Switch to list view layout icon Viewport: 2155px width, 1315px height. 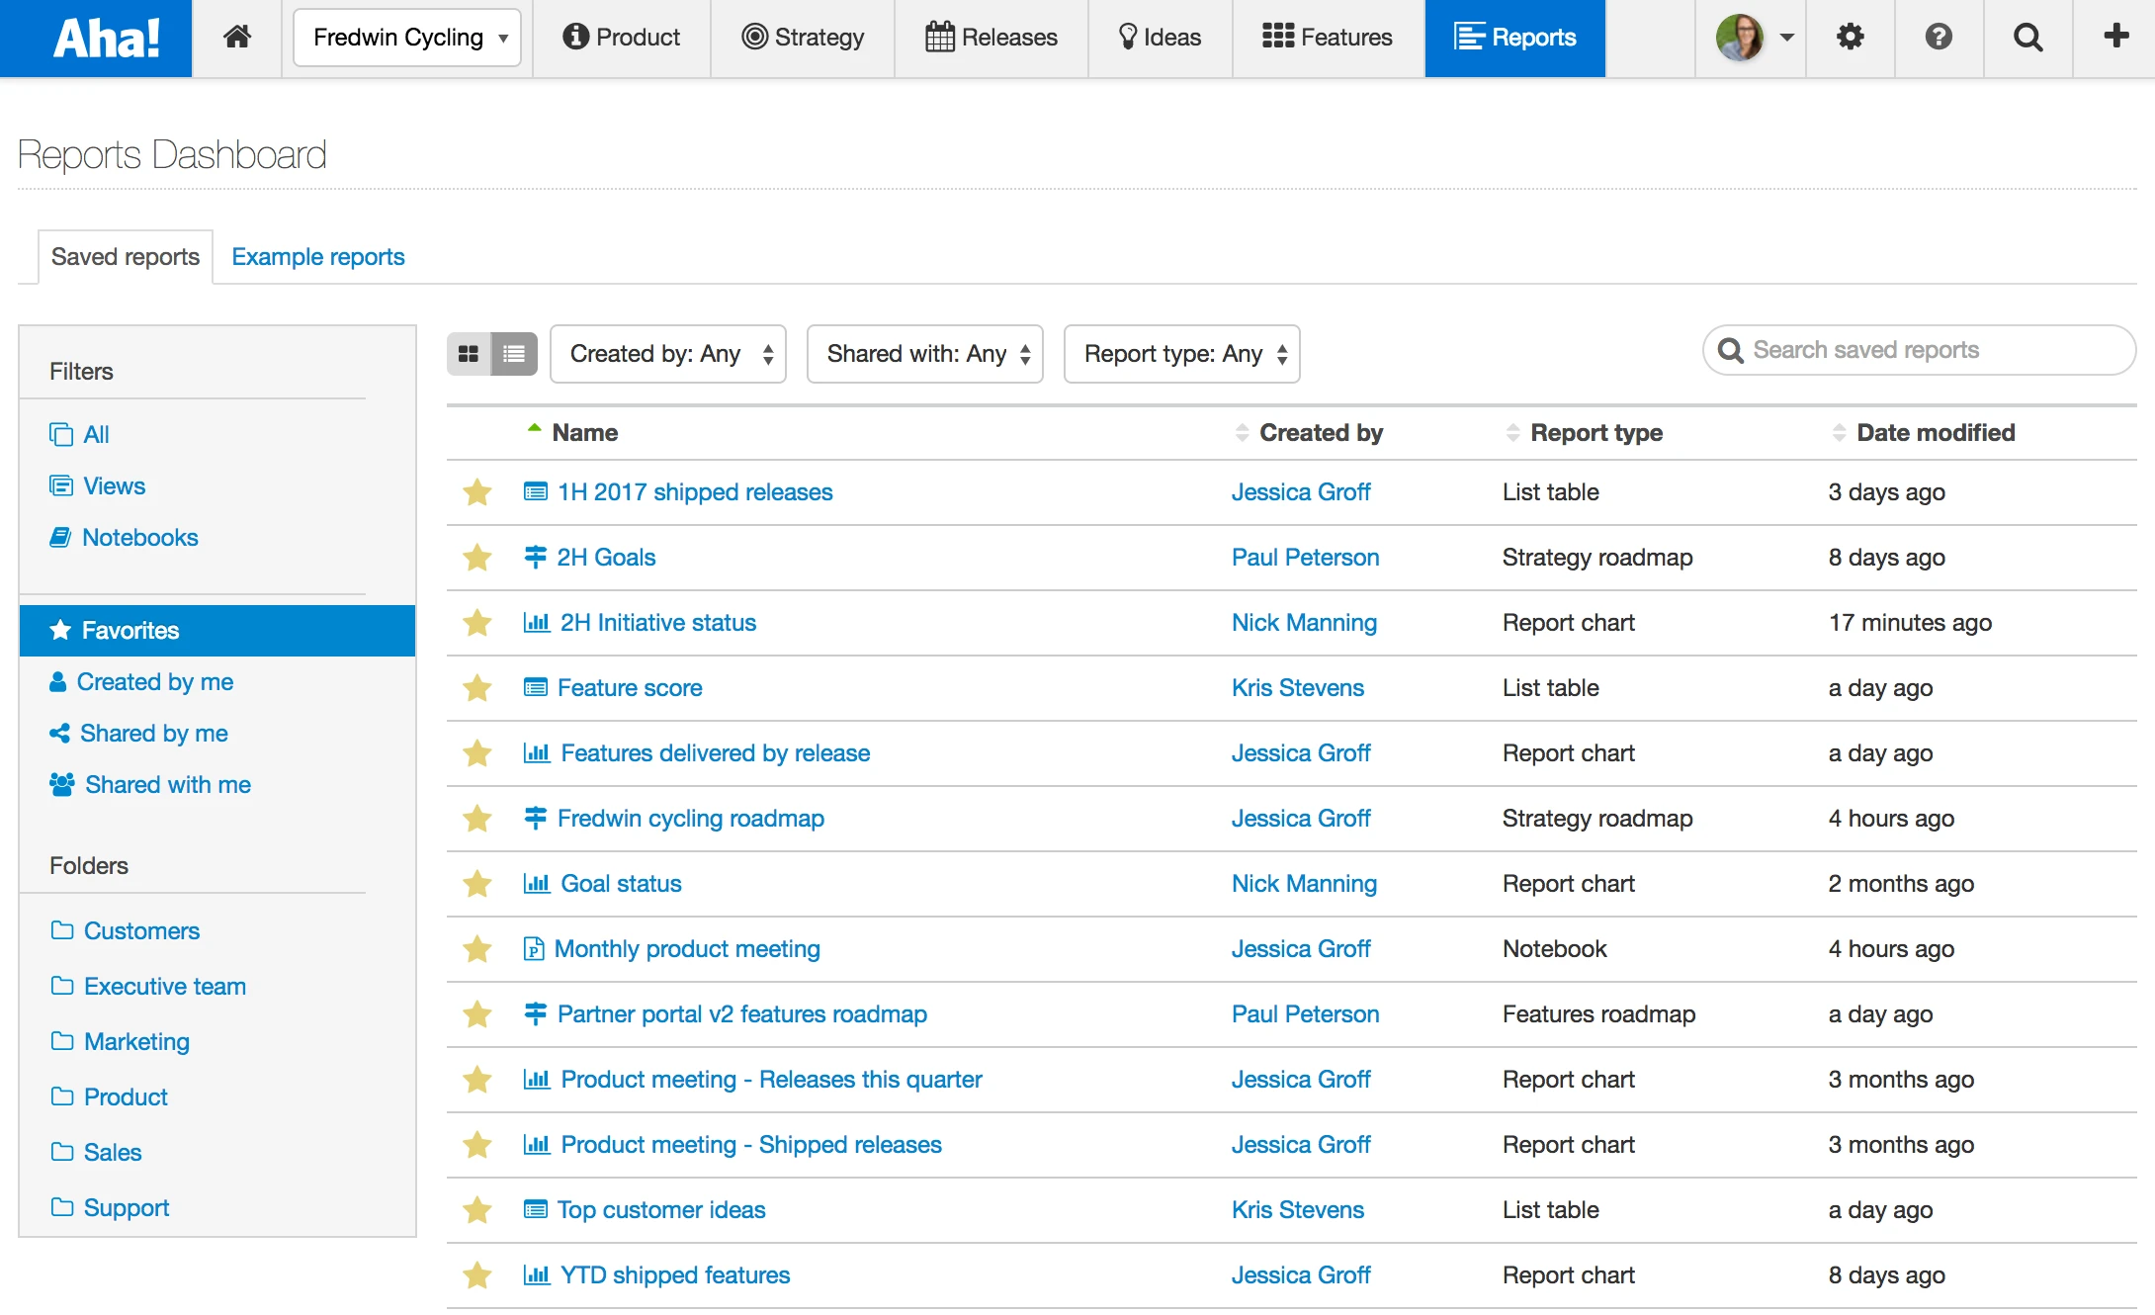(514, 354)
